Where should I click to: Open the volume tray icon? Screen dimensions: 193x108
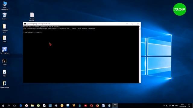pos(170,106)
